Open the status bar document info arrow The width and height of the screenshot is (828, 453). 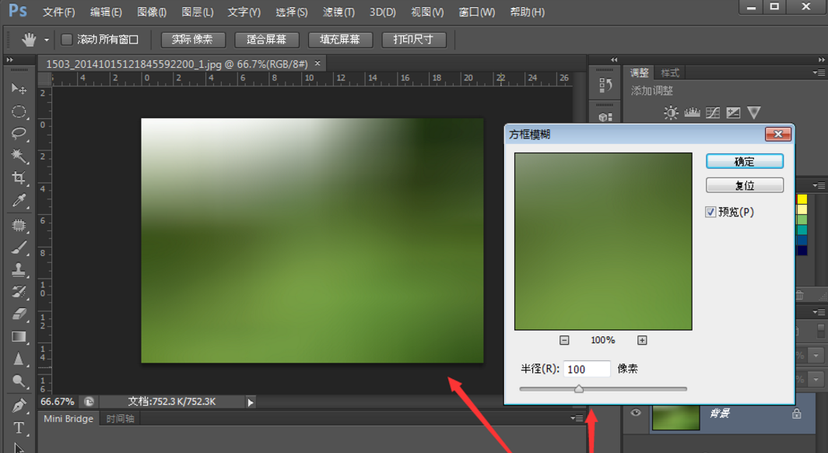(251, 402)
